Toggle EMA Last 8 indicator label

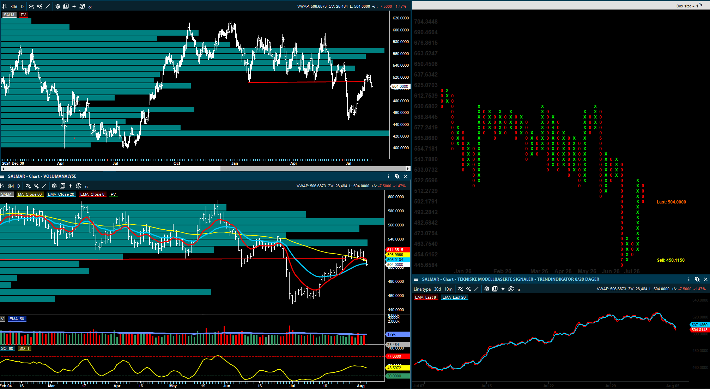[x=425, y=297]
